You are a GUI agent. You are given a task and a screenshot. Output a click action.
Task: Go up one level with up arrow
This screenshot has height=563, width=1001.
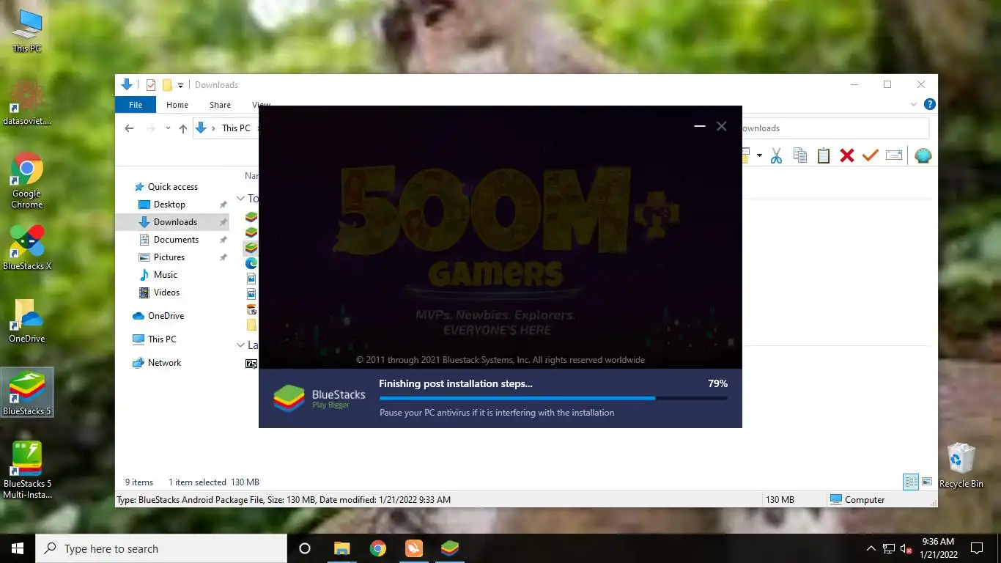[x=183, y=128]
